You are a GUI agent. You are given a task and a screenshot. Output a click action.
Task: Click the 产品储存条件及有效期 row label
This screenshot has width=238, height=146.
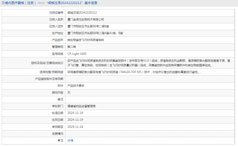[49, 79]
